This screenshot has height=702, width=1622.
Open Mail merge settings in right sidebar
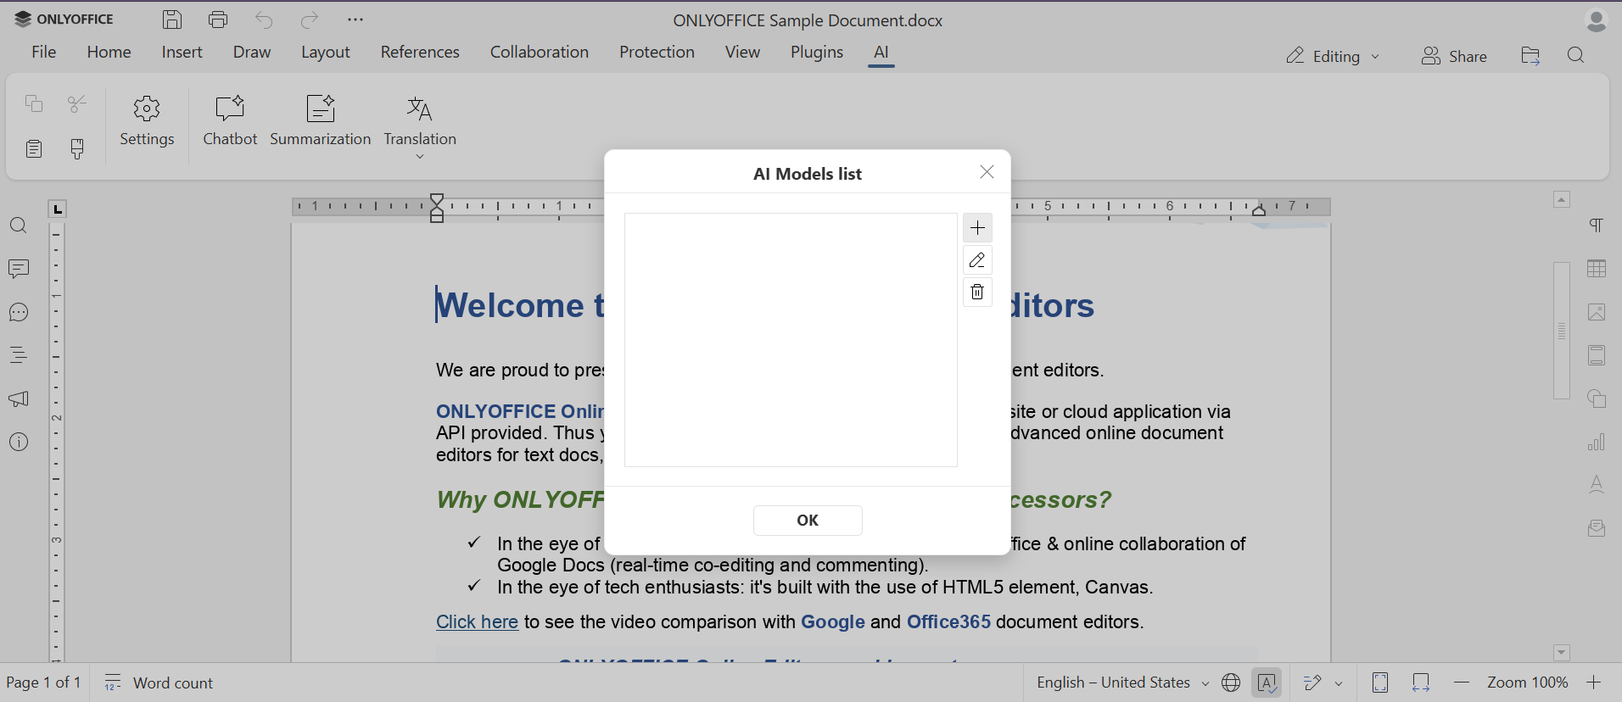click(1597, 528)
